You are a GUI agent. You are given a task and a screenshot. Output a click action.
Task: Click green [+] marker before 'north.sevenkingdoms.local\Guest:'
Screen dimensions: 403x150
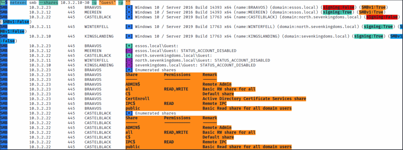[x=129, y=55]
